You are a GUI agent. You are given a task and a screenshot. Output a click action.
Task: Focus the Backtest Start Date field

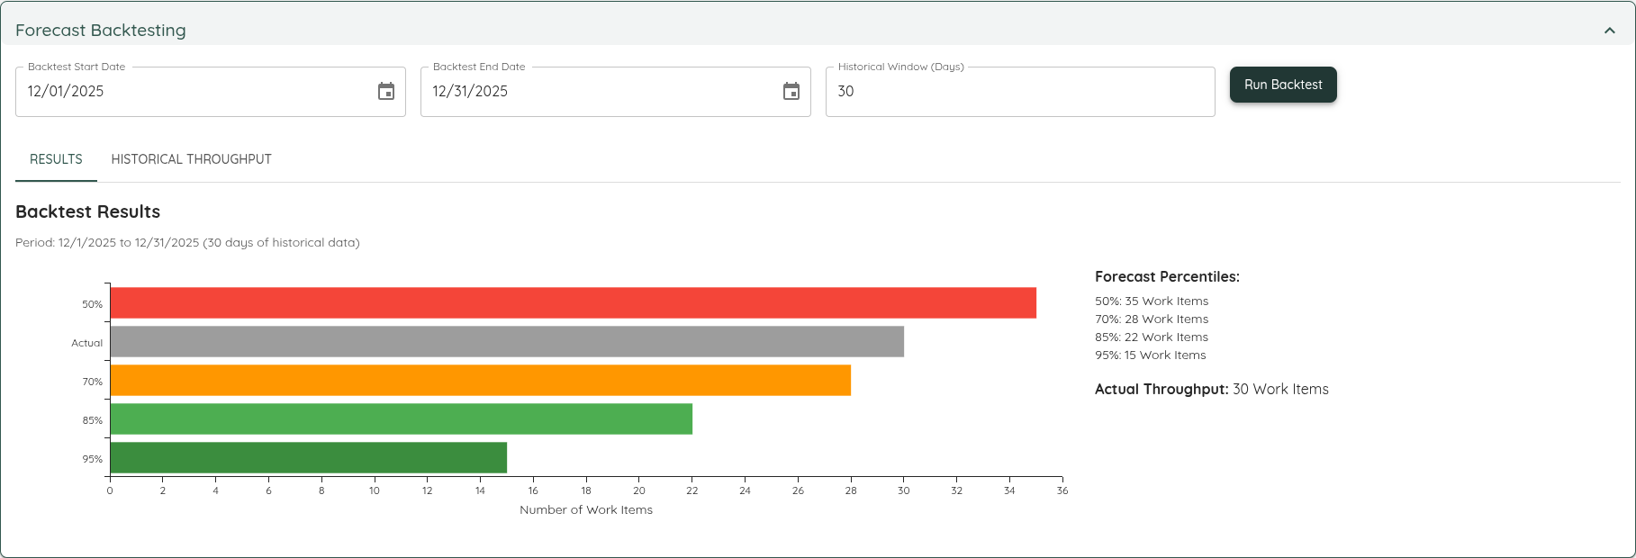[x=211, y=91]
